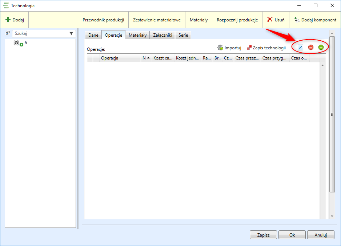Click the red minus remove operation icon
This screenshot has height=246, width=341.
tap(311, 47)
